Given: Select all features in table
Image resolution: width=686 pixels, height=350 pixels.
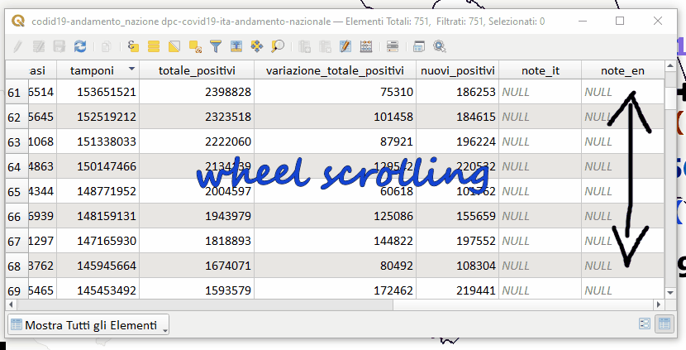Looking at the screenshot, I should 154,47.
